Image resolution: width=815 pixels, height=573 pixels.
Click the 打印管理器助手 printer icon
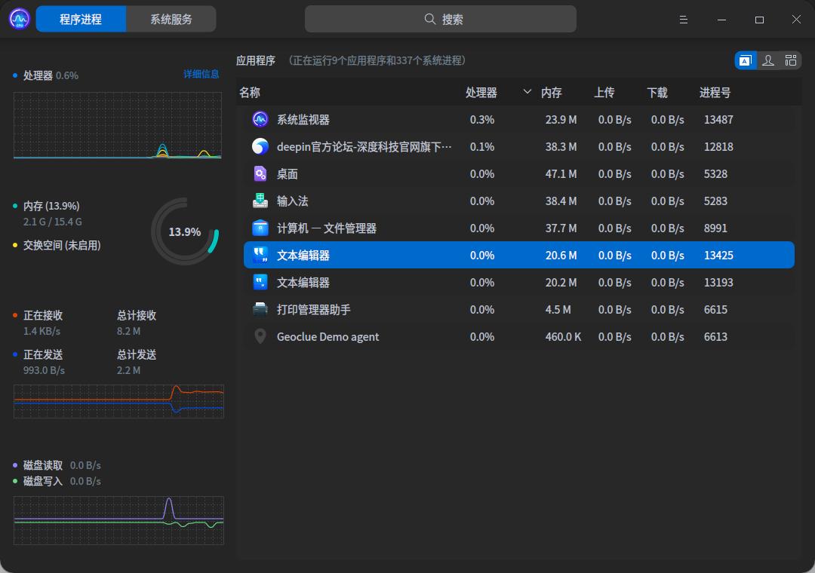click(x=260, y=309)
